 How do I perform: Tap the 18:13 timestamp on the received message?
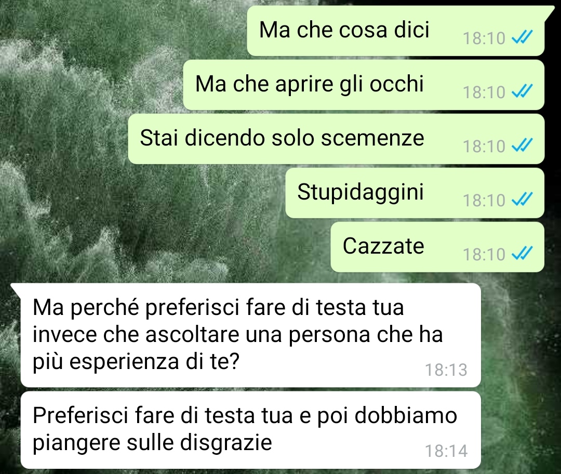[x=446, y=370]
